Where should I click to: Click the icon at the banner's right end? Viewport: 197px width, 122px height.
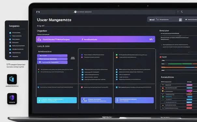click(x=151, y=39)
